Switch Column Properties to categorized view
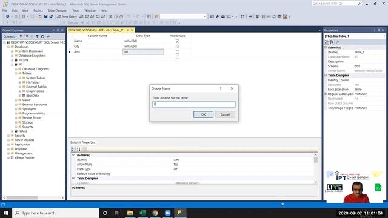The height and width of the screenshot is (218, 388). [73, 150]
